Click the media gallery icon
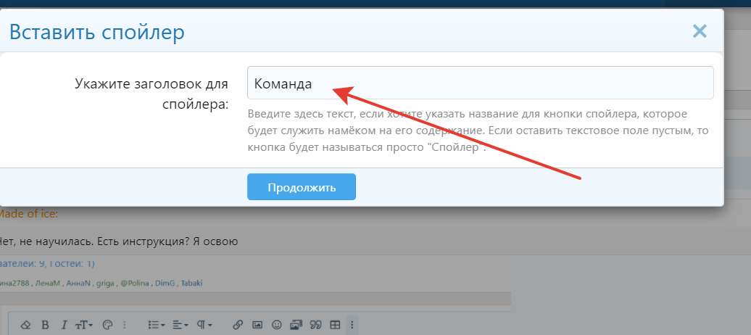The width and height of the screenshot is (751, 335). coord(296,325)
